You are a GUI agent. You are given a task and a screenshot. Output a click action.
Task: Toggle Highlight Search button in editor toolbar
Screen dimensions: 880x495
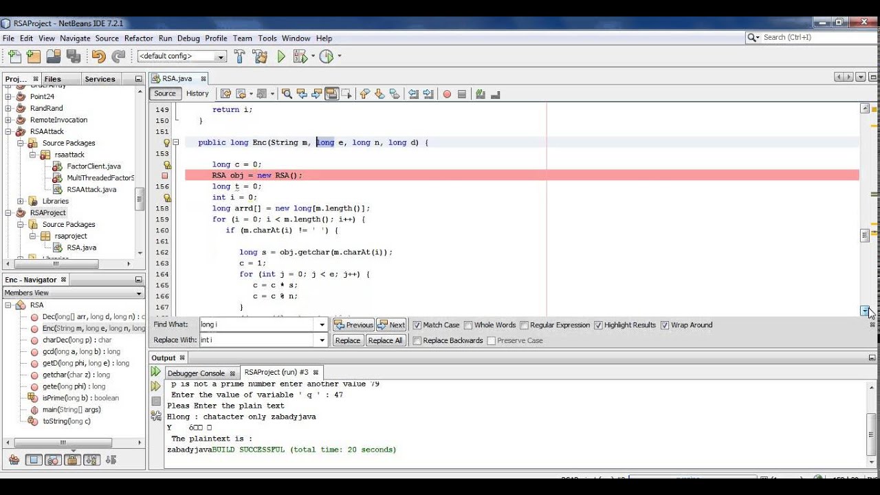[332, 93]
